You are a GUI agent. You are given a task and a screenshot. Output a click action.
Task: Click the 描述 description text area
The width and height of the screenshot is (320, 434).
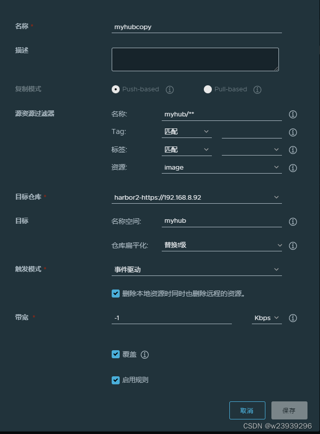pos(195,60)
